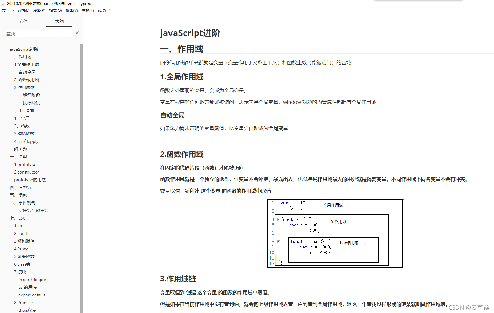This screenshot has height=313, width=494.
Task: Click the 3.作用域链 document heading
Action: pyautogui.click(x=178, y=279)
